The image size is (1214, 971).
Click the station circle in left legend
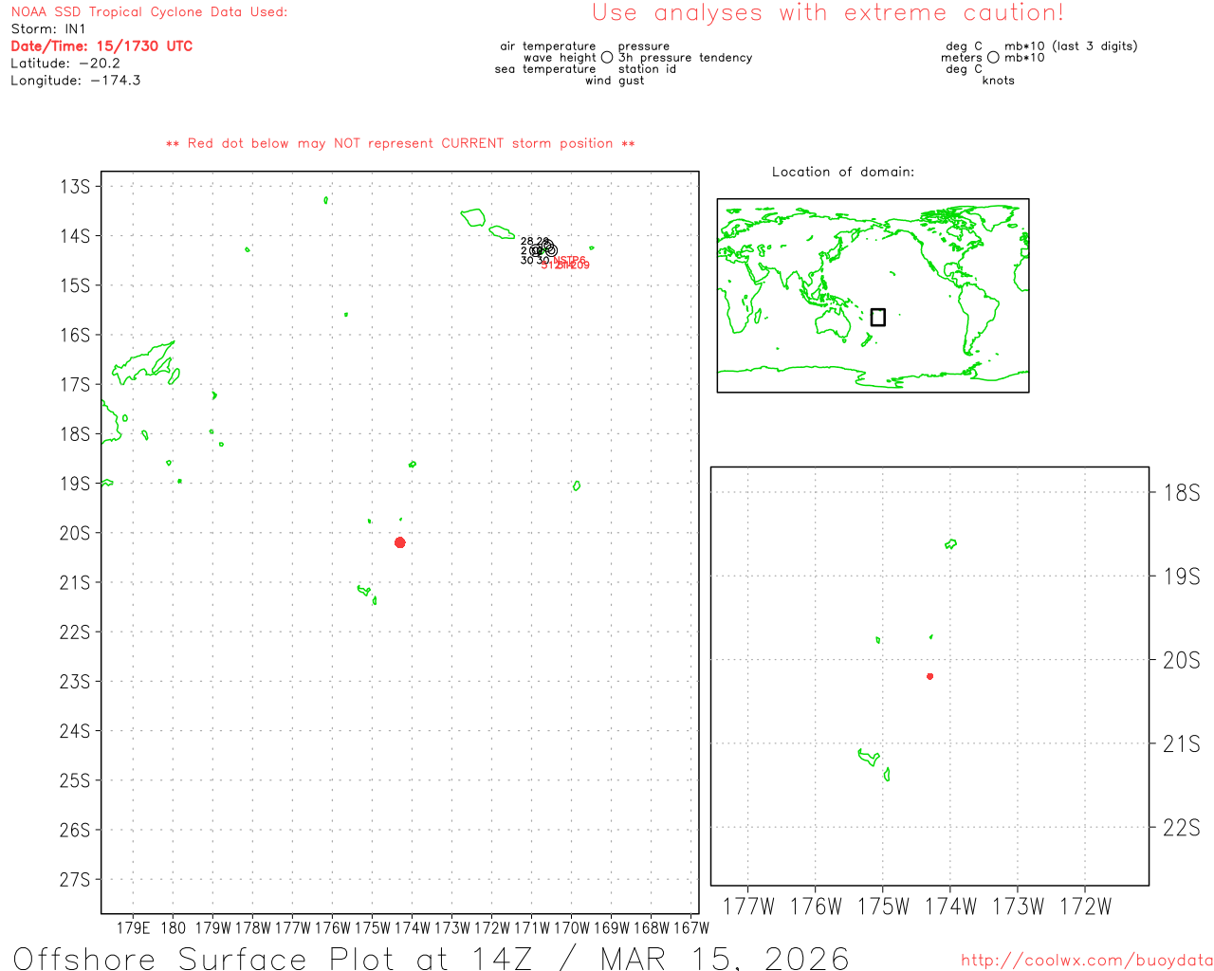(x=607, y=58)
